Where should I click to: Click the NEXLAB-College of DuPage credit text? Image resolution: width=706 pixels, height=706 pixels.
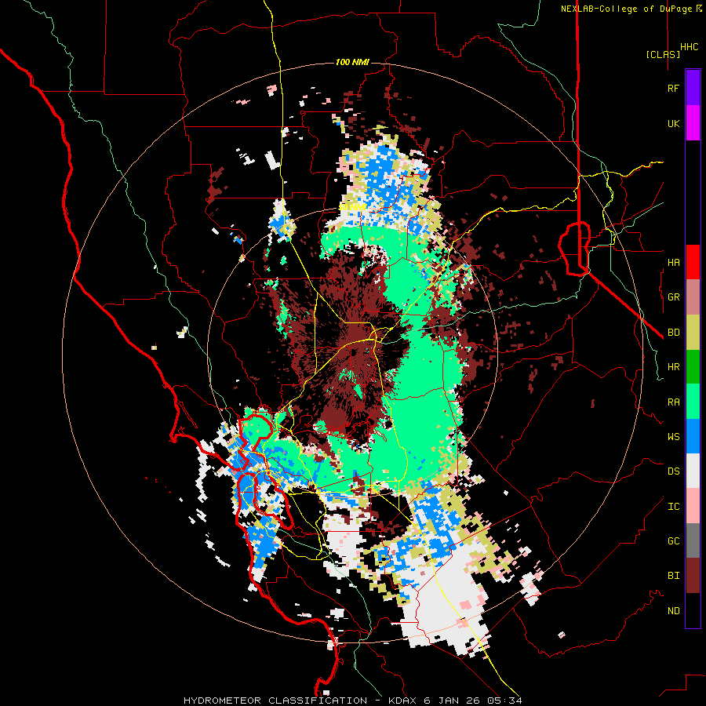[631, 9]
